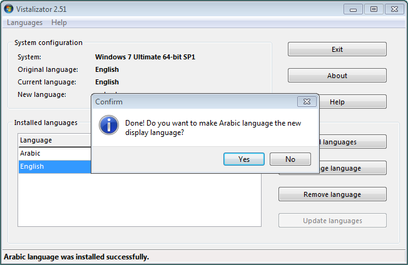Click the 'New language:' label

click(42, 94)
